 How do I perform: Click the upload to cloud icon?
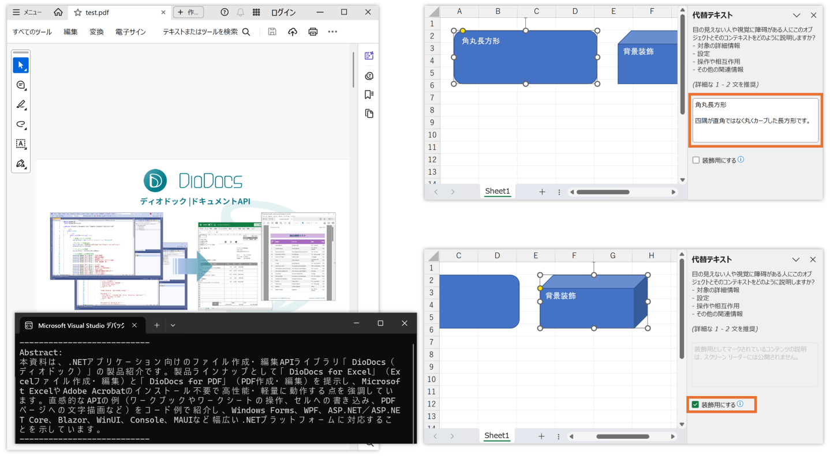(x=293, y=32)
